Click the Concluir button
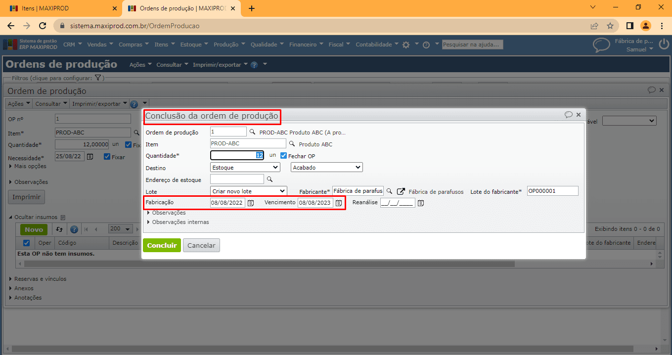Image resolution: width=672 pixels, height=355 pixels. (x=162, y=245)
